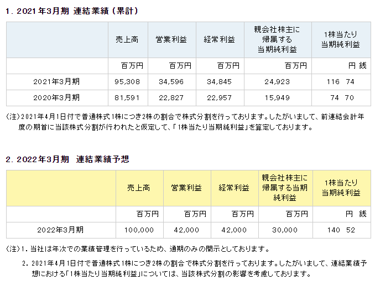Click 親会社株主に帰属する当期純利益 header in blue table
This screenshot has height=285, width=375.
277,39
